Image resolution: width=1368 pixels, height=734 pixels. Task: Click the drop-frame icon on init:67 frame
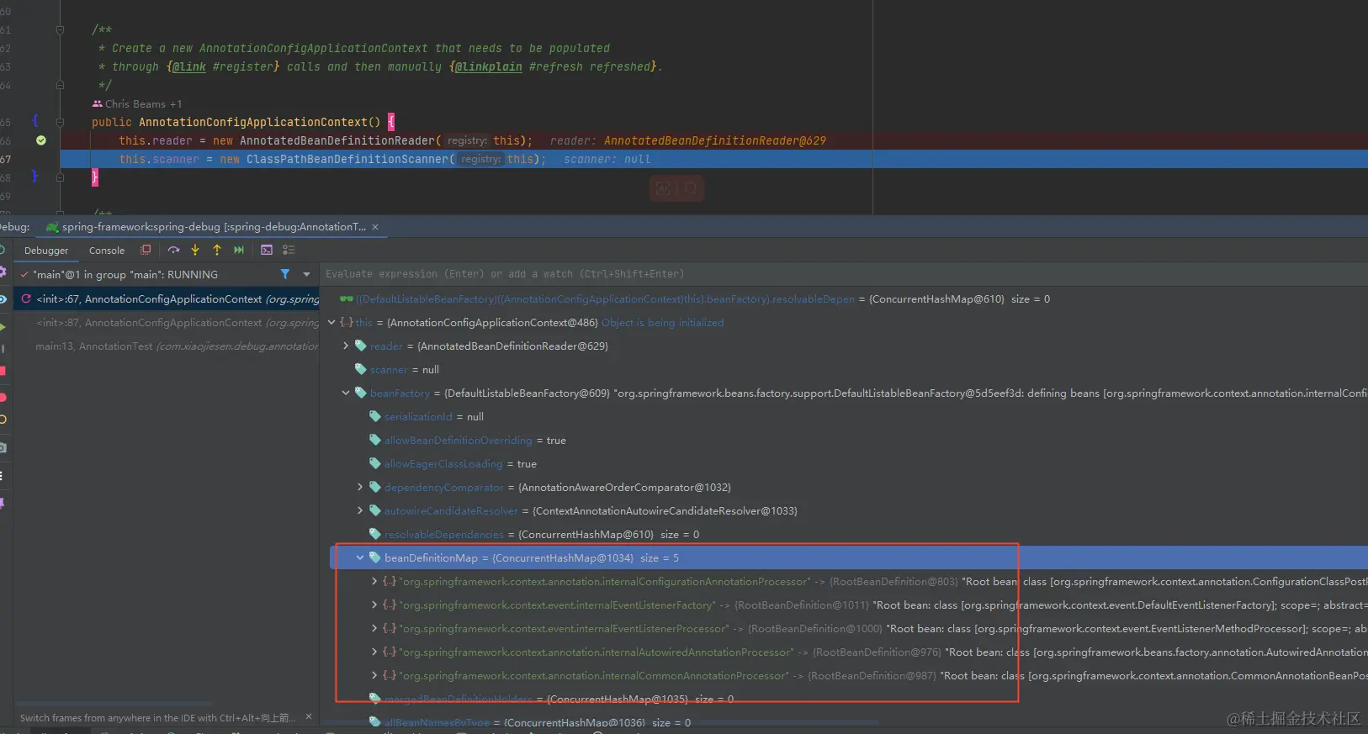[x=26, y=298]
